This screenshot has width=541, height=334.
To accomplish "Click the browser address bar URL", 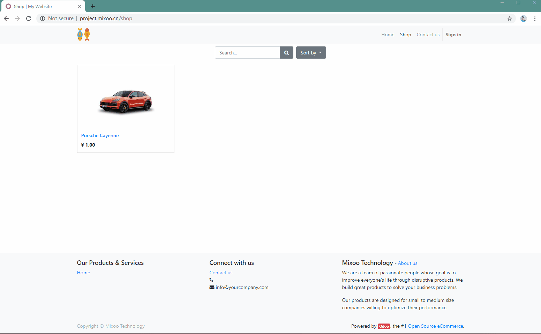I will [106, 18].
